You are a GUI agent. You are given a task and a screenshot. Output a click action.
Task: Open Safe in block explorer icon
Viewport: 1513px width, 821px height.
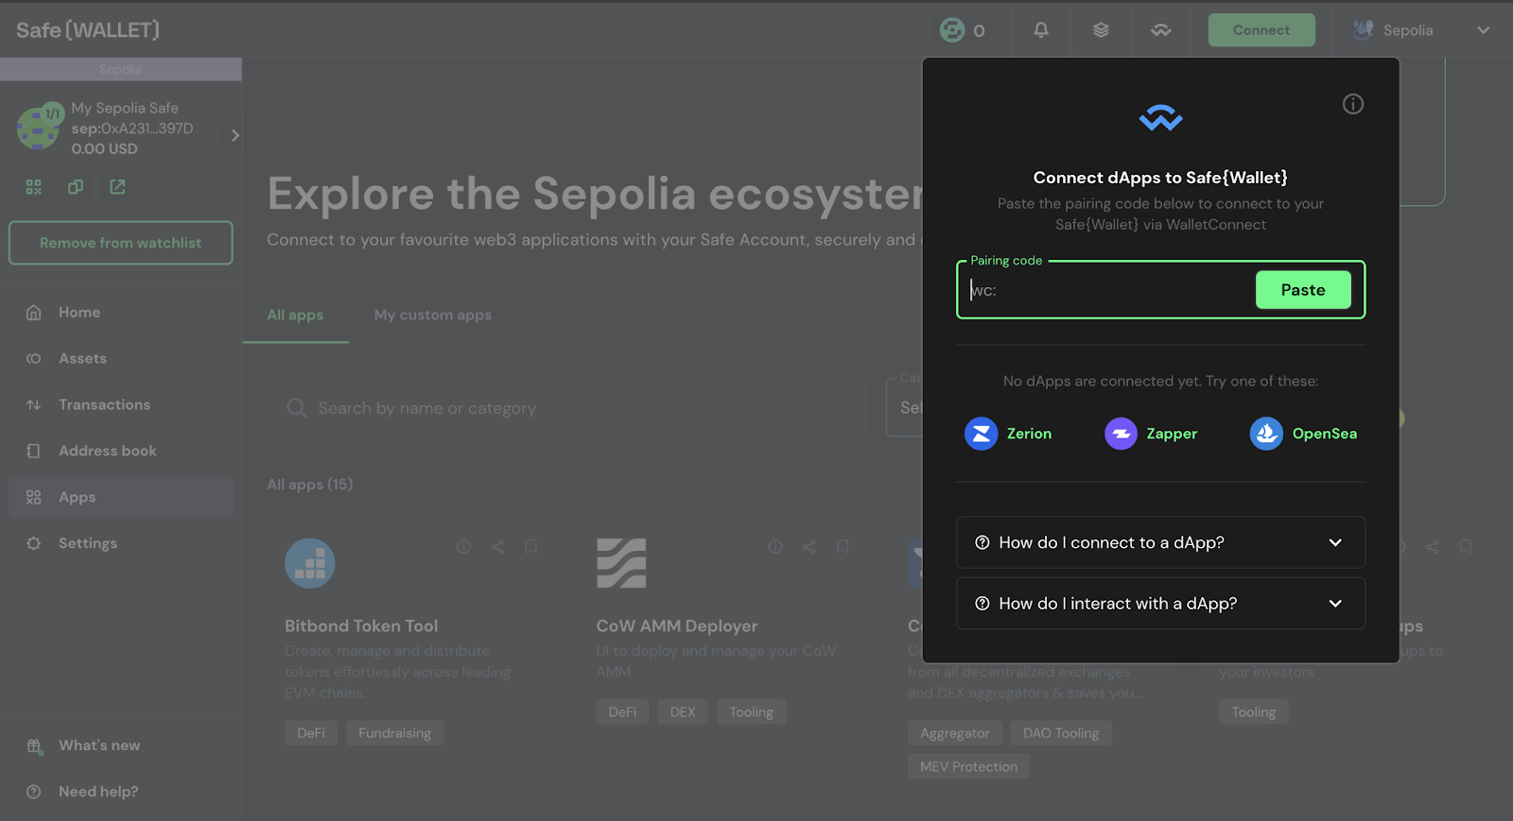pyautogui.click(x=117, y=187)
